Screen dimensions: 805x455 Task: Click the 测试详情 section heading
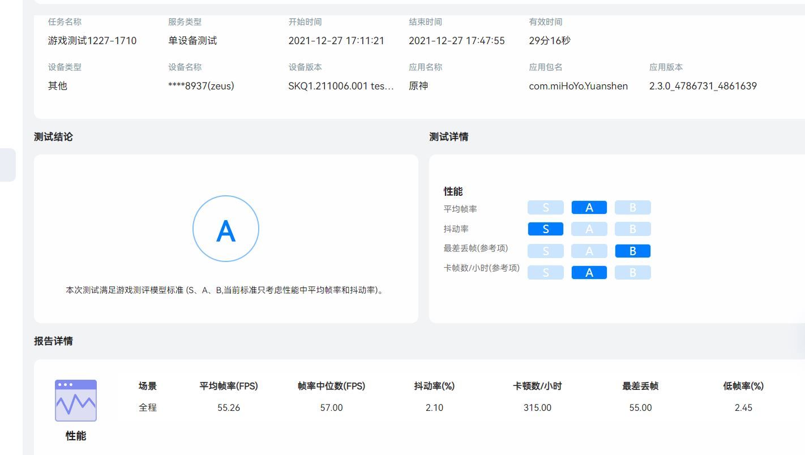pyautogui.click(x=449, y=137)
